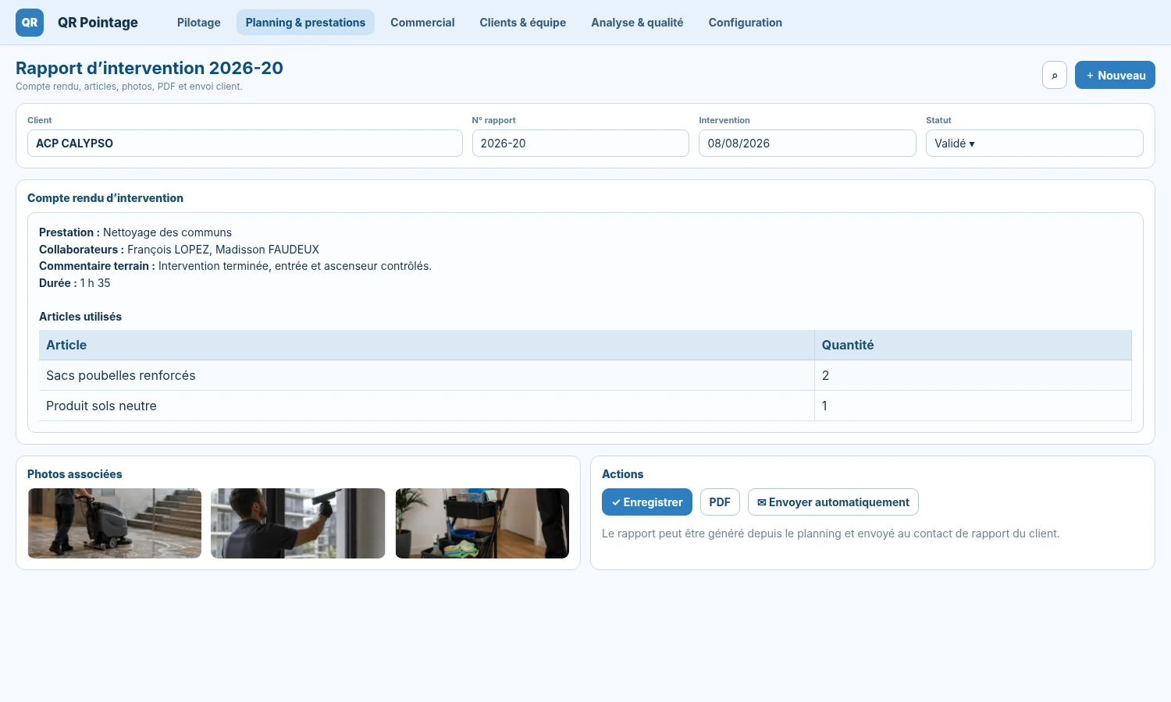
Task: Edit the N° rapport field
Action: point(581,144)
